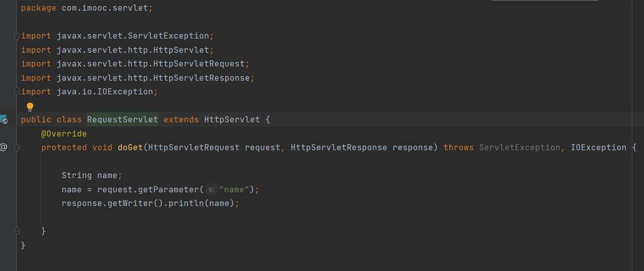Viewport: 644px width, 271px height.
Task: Click the web servlet gutter icon
Action: point(4,120)
